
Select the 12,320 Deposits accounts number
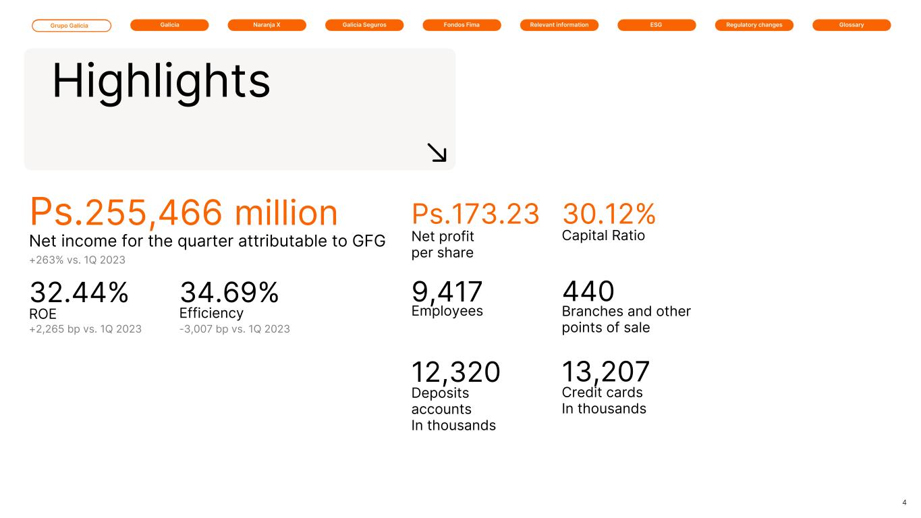[x=455, y=372]
